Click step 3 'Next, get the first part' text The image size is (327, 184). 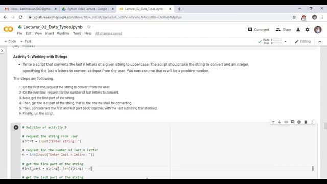[x=49, y=98]
